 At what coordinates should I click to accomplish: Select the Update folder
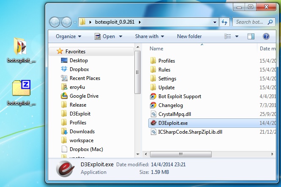[x=166, y=88]
